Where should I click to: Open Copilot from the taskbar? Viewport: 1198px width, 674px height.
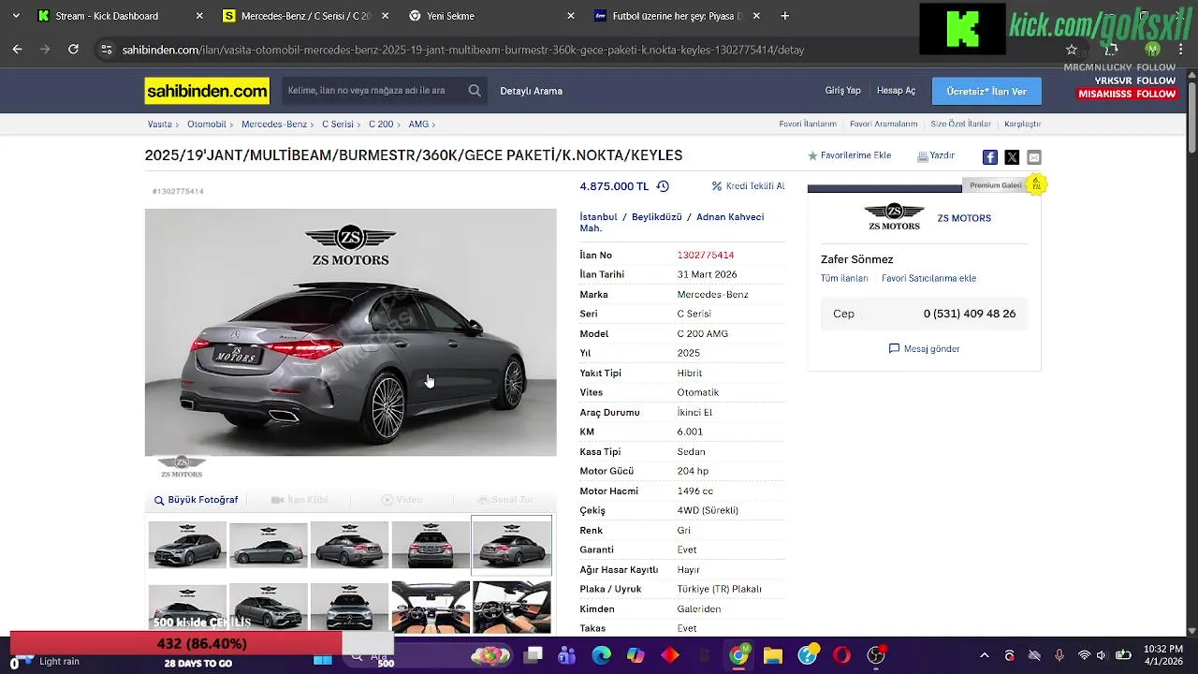(x=636, y=655)
